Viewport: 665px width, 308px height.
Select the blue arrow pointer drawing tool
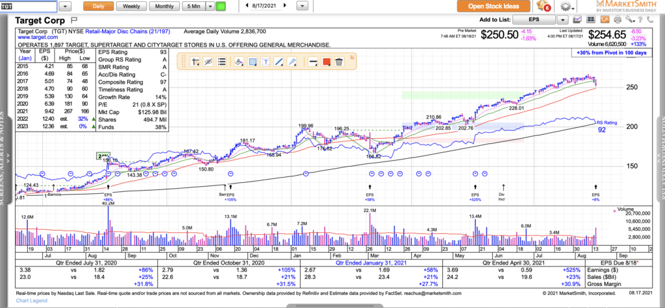point(292,62)
